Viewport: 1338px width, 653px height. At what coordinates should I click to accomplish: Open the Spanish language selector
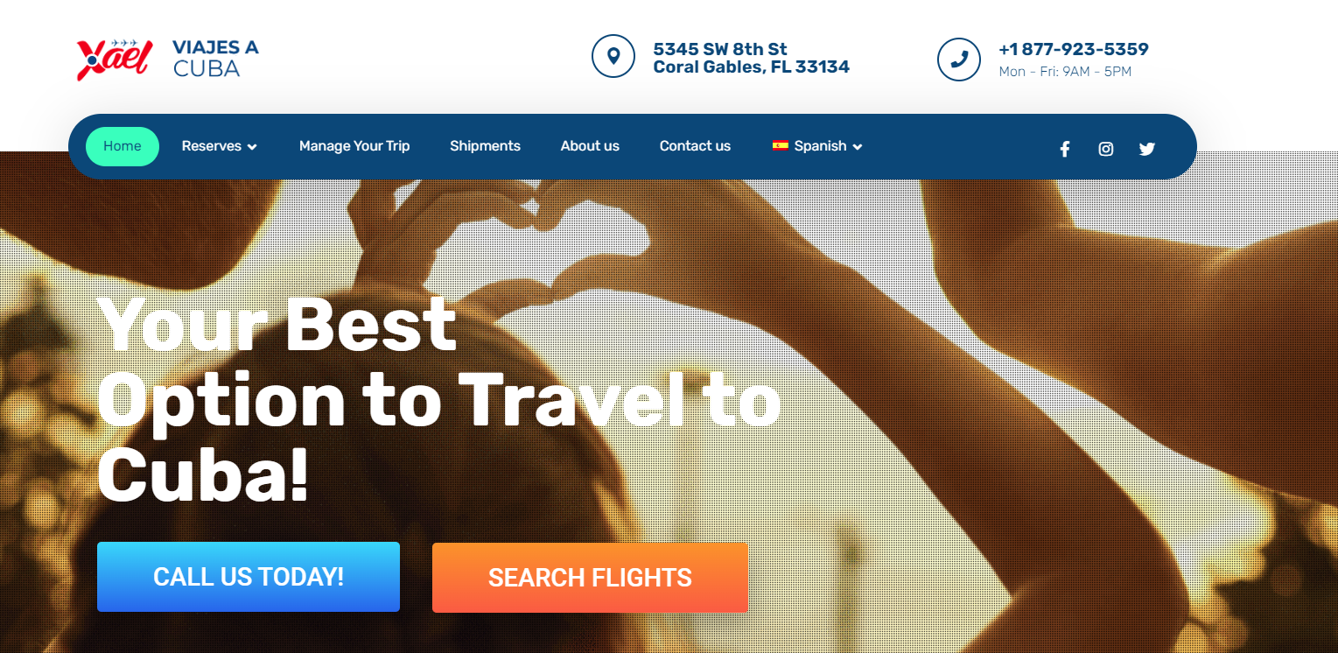pyautogui.click(x=817, y=146)
